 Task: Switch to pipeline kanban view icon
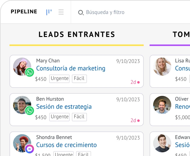(49, 12)
